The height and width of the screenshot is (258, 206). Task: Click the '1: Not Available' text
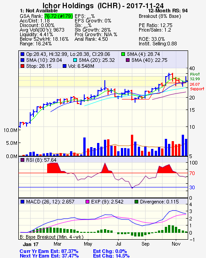38,11
